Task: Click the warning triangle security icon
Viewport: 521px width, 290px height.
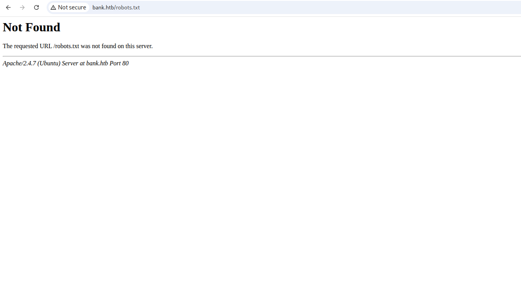Action: coord(53,7)
